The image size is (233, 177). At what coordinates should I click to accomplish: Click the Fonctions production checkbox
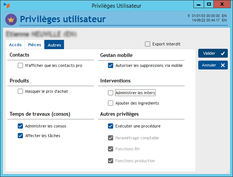pos(111,161)
